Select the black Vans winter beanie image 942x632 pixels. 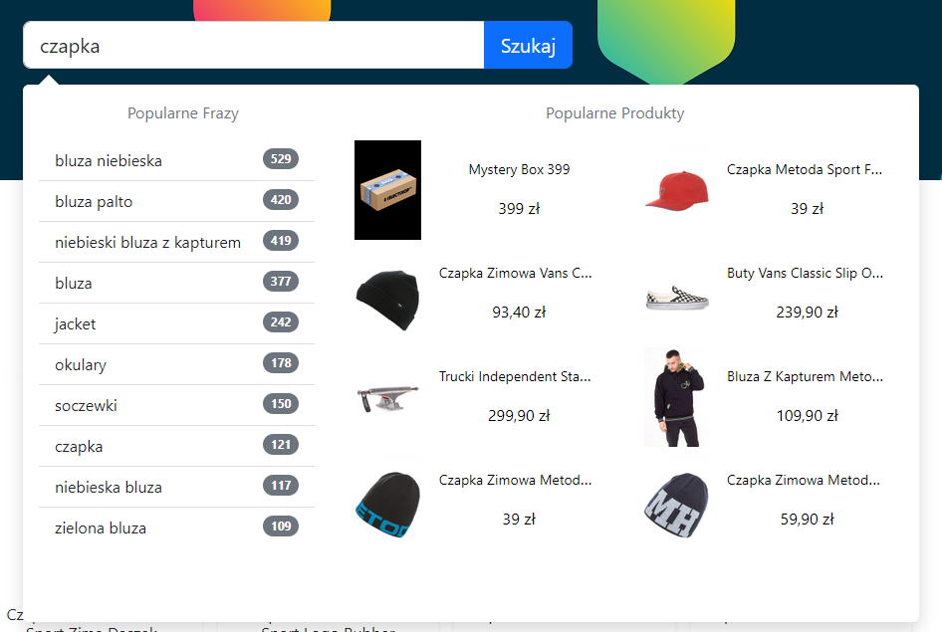pos(387,301)
